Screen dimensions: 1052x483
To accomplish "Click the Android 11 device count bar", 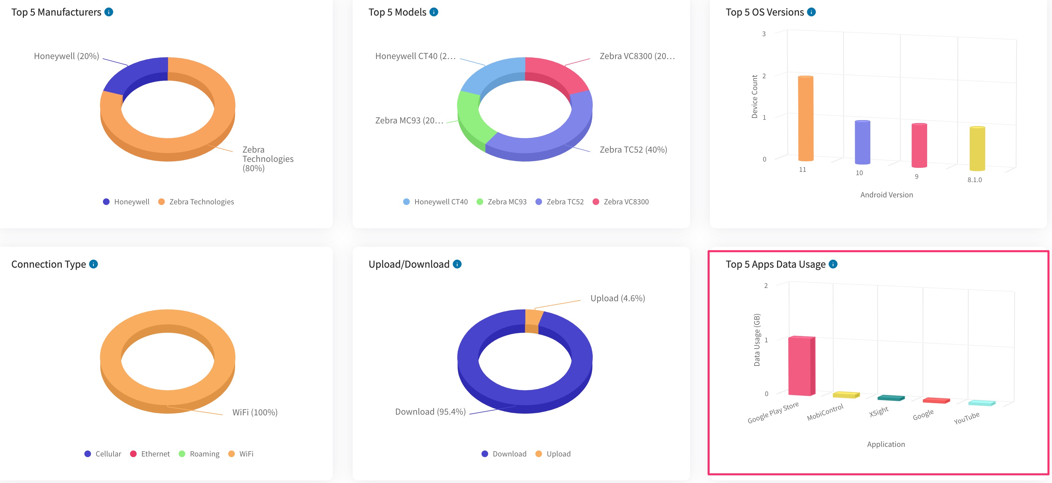I will click(805, 118).
